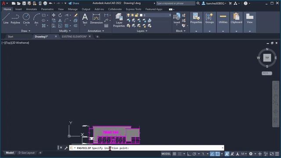
Task: Click the MODEL status bar button
Action: click(x=166, y=154)
